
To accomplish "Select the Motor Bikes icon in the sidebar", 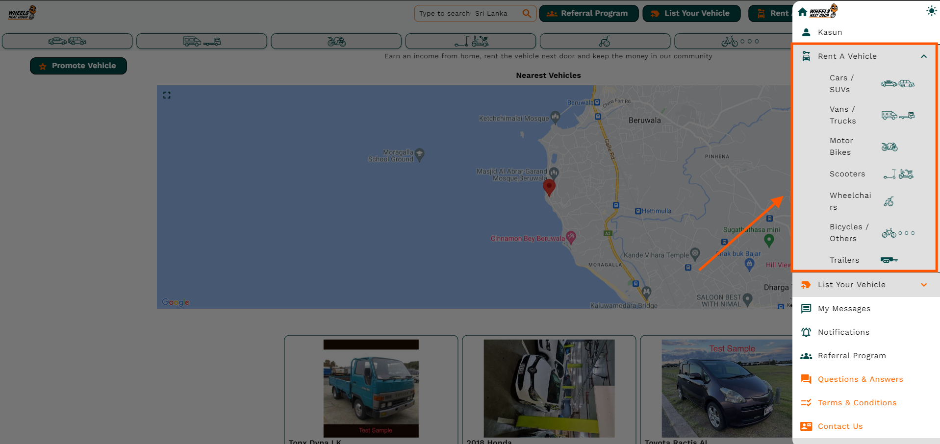I will coord(889,146).
